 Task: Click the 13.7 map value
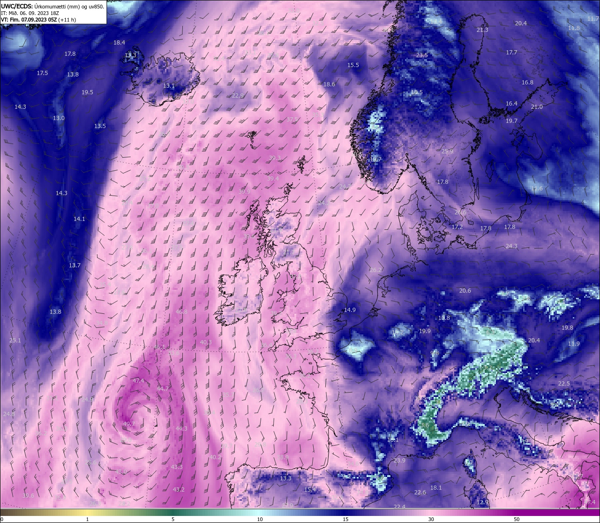point(75,265)
